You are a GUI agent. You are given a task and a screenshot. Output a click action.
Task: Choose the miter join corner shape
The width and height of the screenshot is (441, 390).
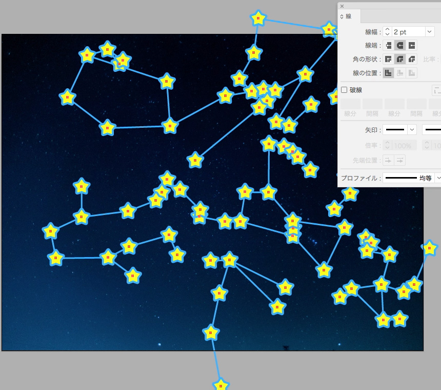389,60
